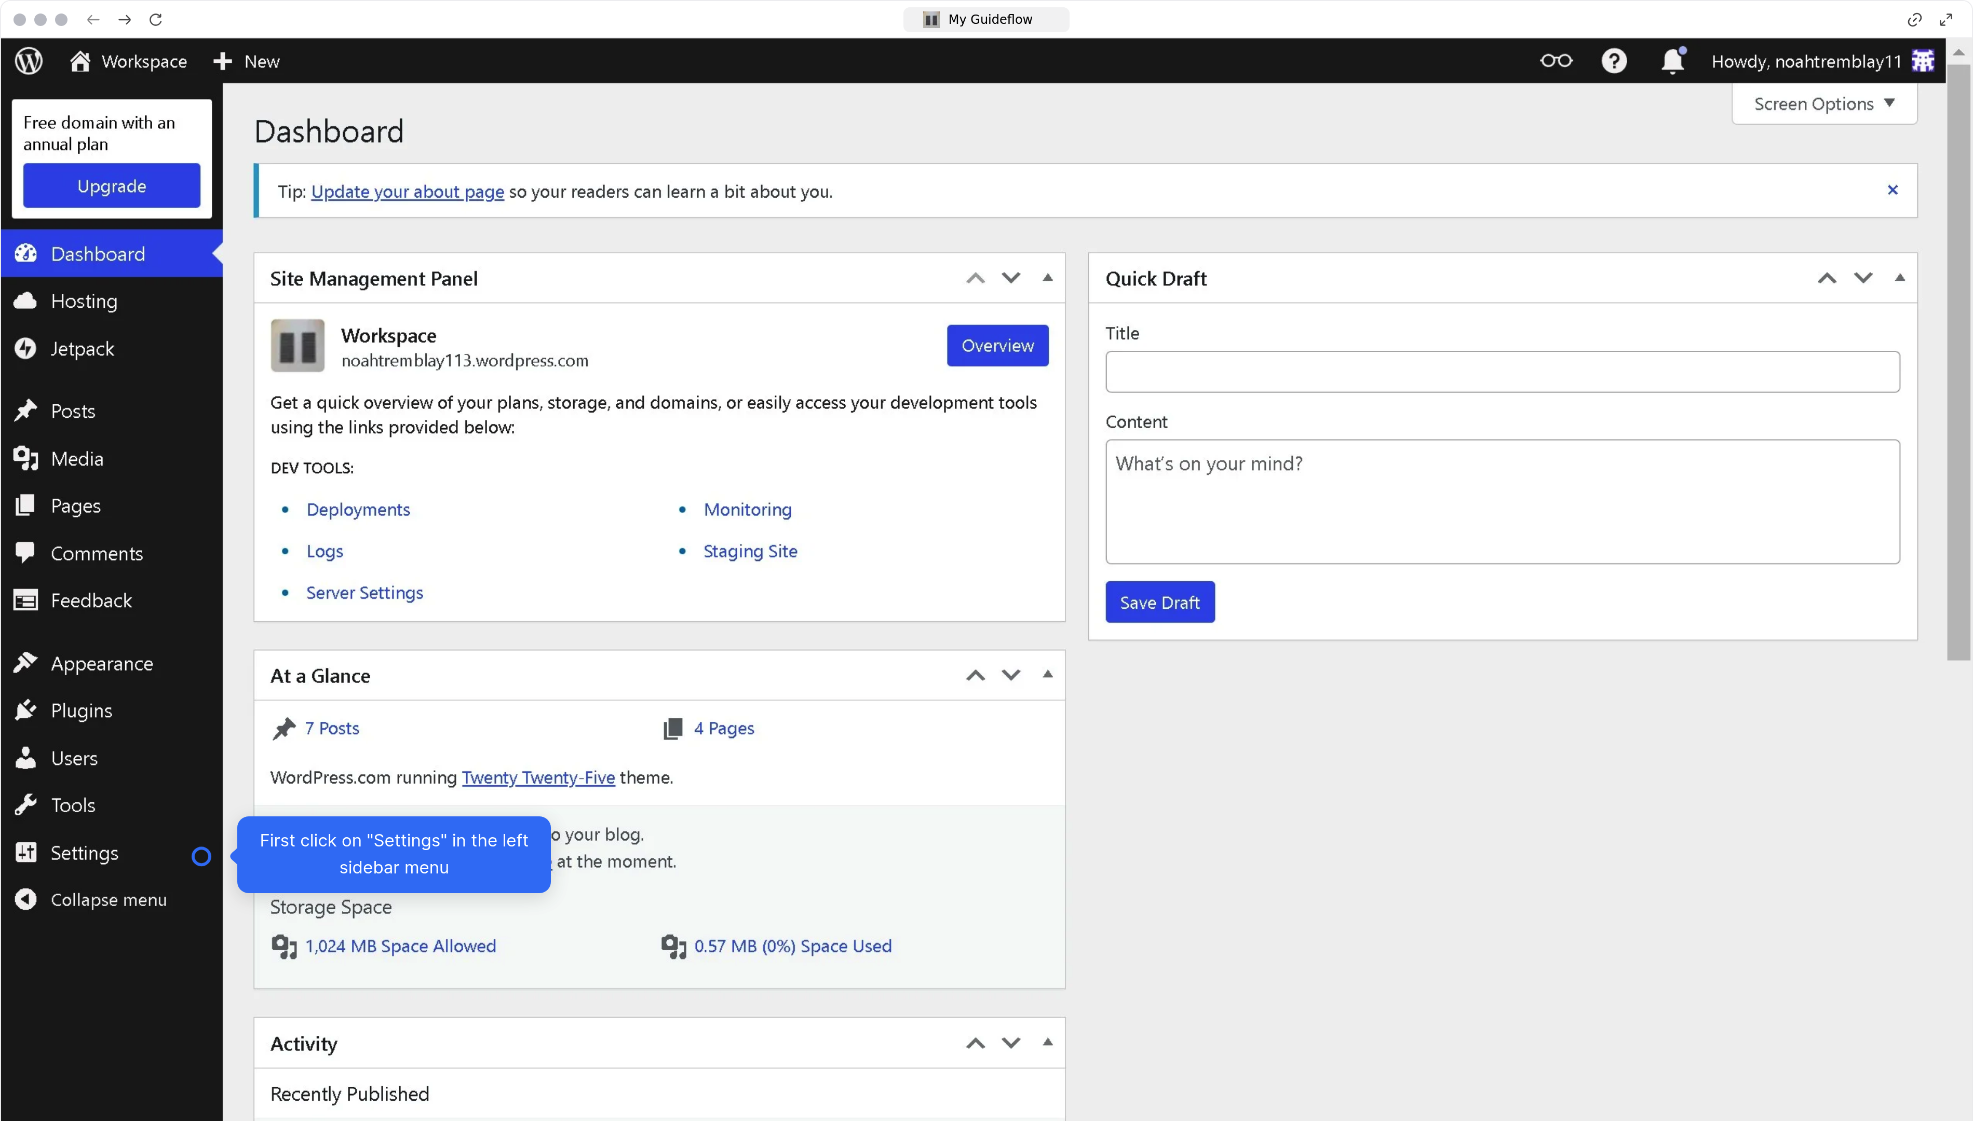This screenshot has height=1121, width=1973.
Task: Go back with browser arrow
Action: 93,19
